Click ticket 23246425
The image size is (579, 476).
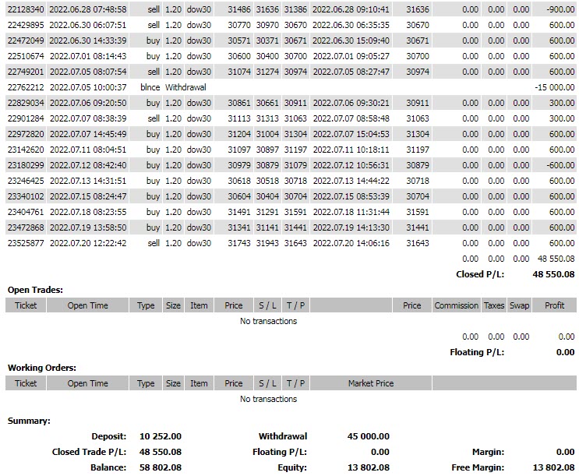[x=26, y=181]
